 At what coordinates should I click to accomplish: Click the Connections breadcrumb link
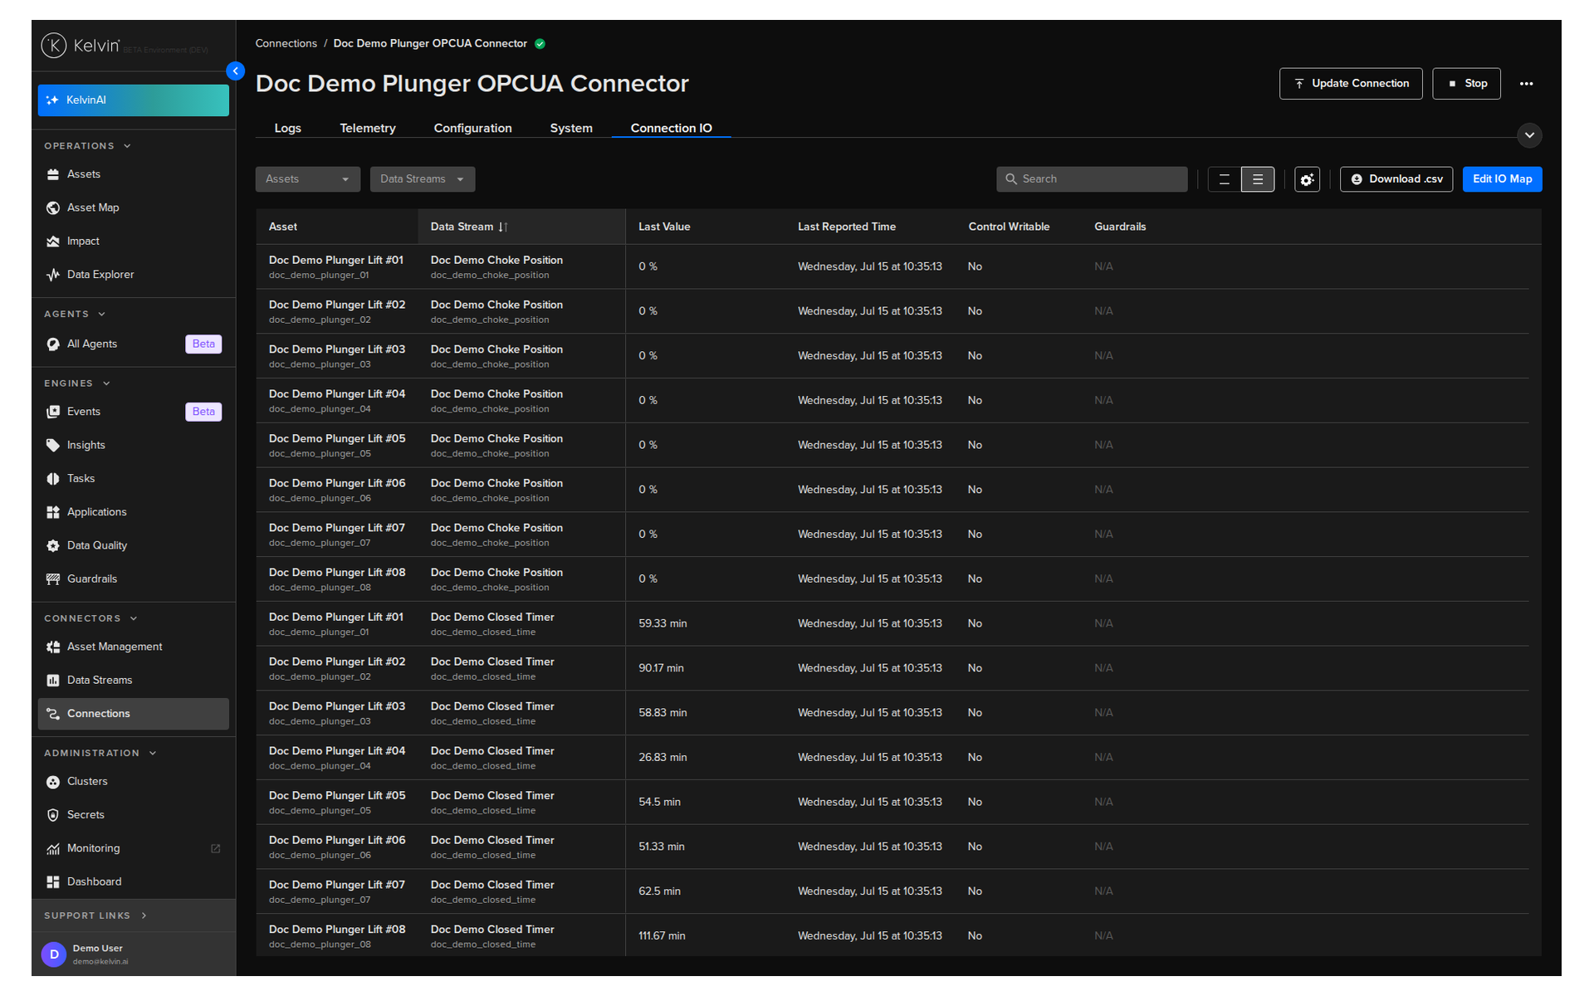coord(286,44)
